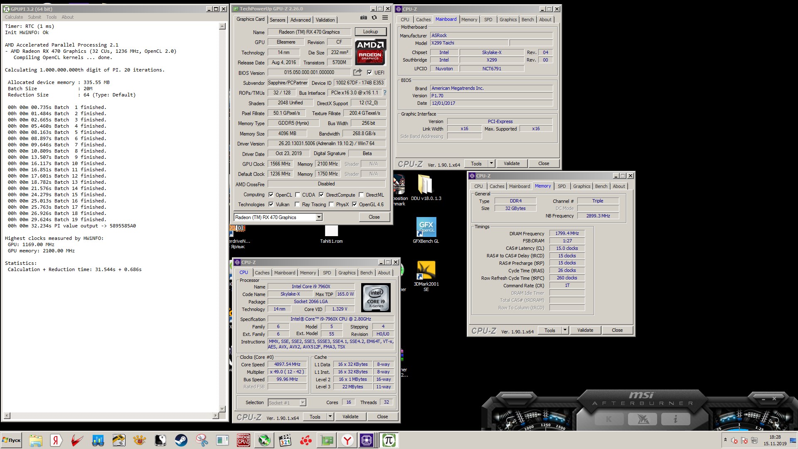Switch to the Advanced tab in GPU-Z
Screen dimensions: 798x449
click(x=300, y=20)
